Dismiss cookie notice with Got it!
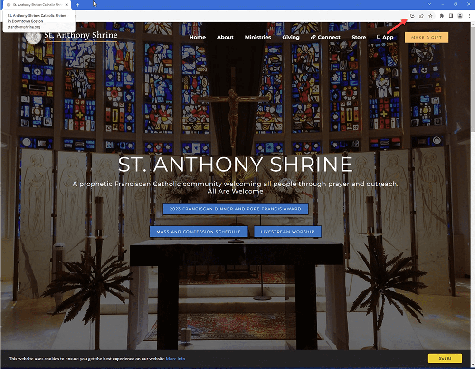The width and height of the screenshot is (475, 369). pos(445,358)
